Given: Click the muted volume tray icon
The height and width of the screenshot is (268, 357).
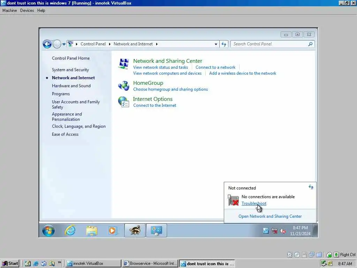Looking at the screenshot, I should coord(283,231).
